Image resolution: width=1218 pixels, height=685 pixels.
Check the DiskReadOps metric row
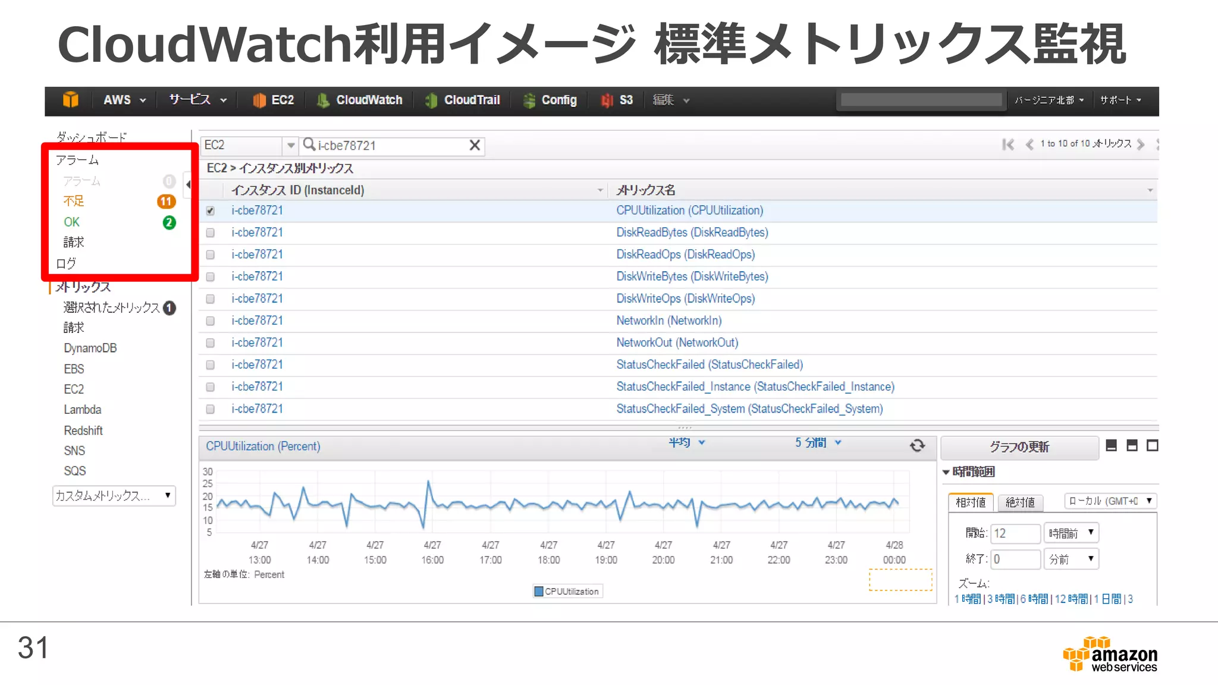click(x=210, y=254)
